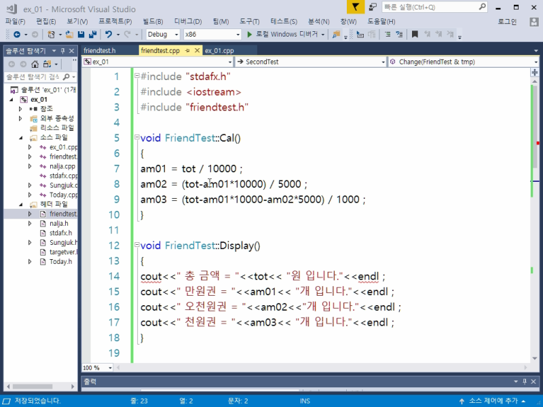
Task: Collapse the #include block outline at line 1
Action: click(x=137, y=75)
